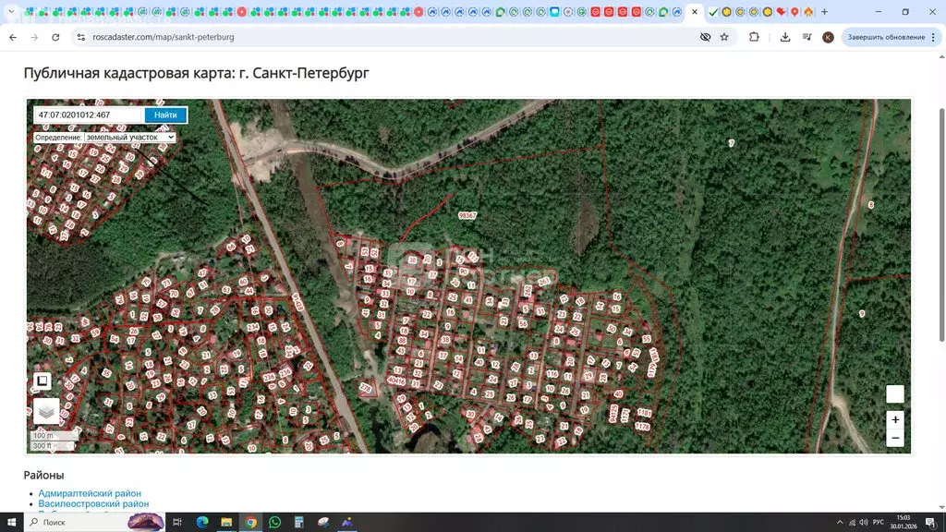Click the Завершить обновление button
Image resolution: width=946 pixels, height=532 pixels.
click(x=885, y=37)
